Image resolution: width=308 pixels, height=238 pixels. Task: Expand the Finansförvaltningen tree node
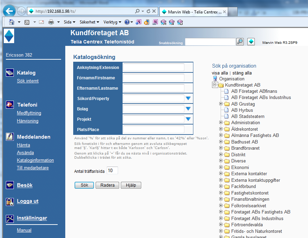click(x=221, y=199)
